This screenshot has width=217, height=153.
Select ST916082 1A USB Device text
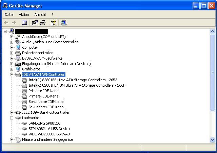[49, 129]
